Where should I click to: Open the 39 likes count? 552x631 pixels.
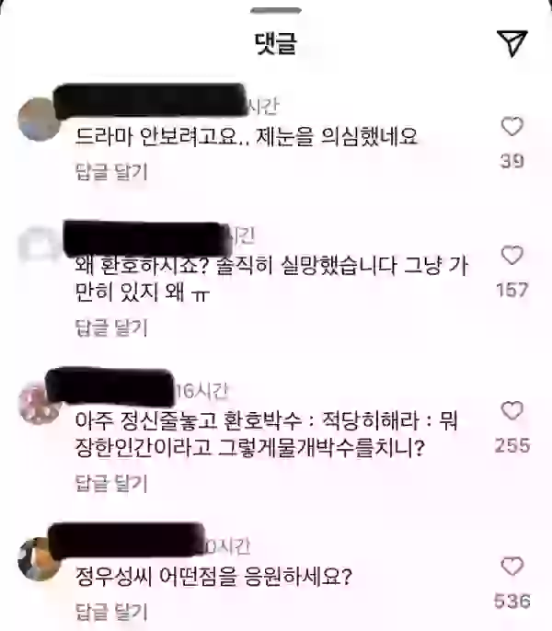coord(512,161)
